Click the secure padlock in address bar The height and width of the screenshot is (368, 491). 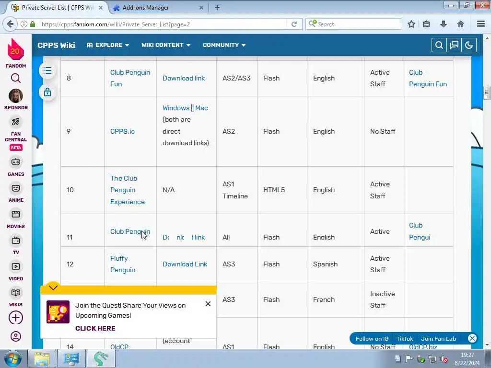33,24
